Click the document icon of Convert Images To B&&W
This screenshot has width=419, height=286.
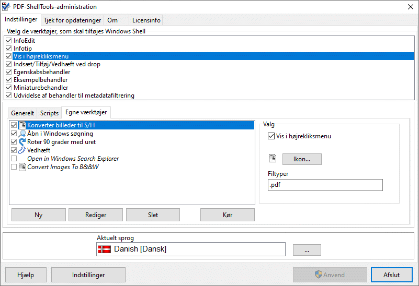(x=22, y=167)
